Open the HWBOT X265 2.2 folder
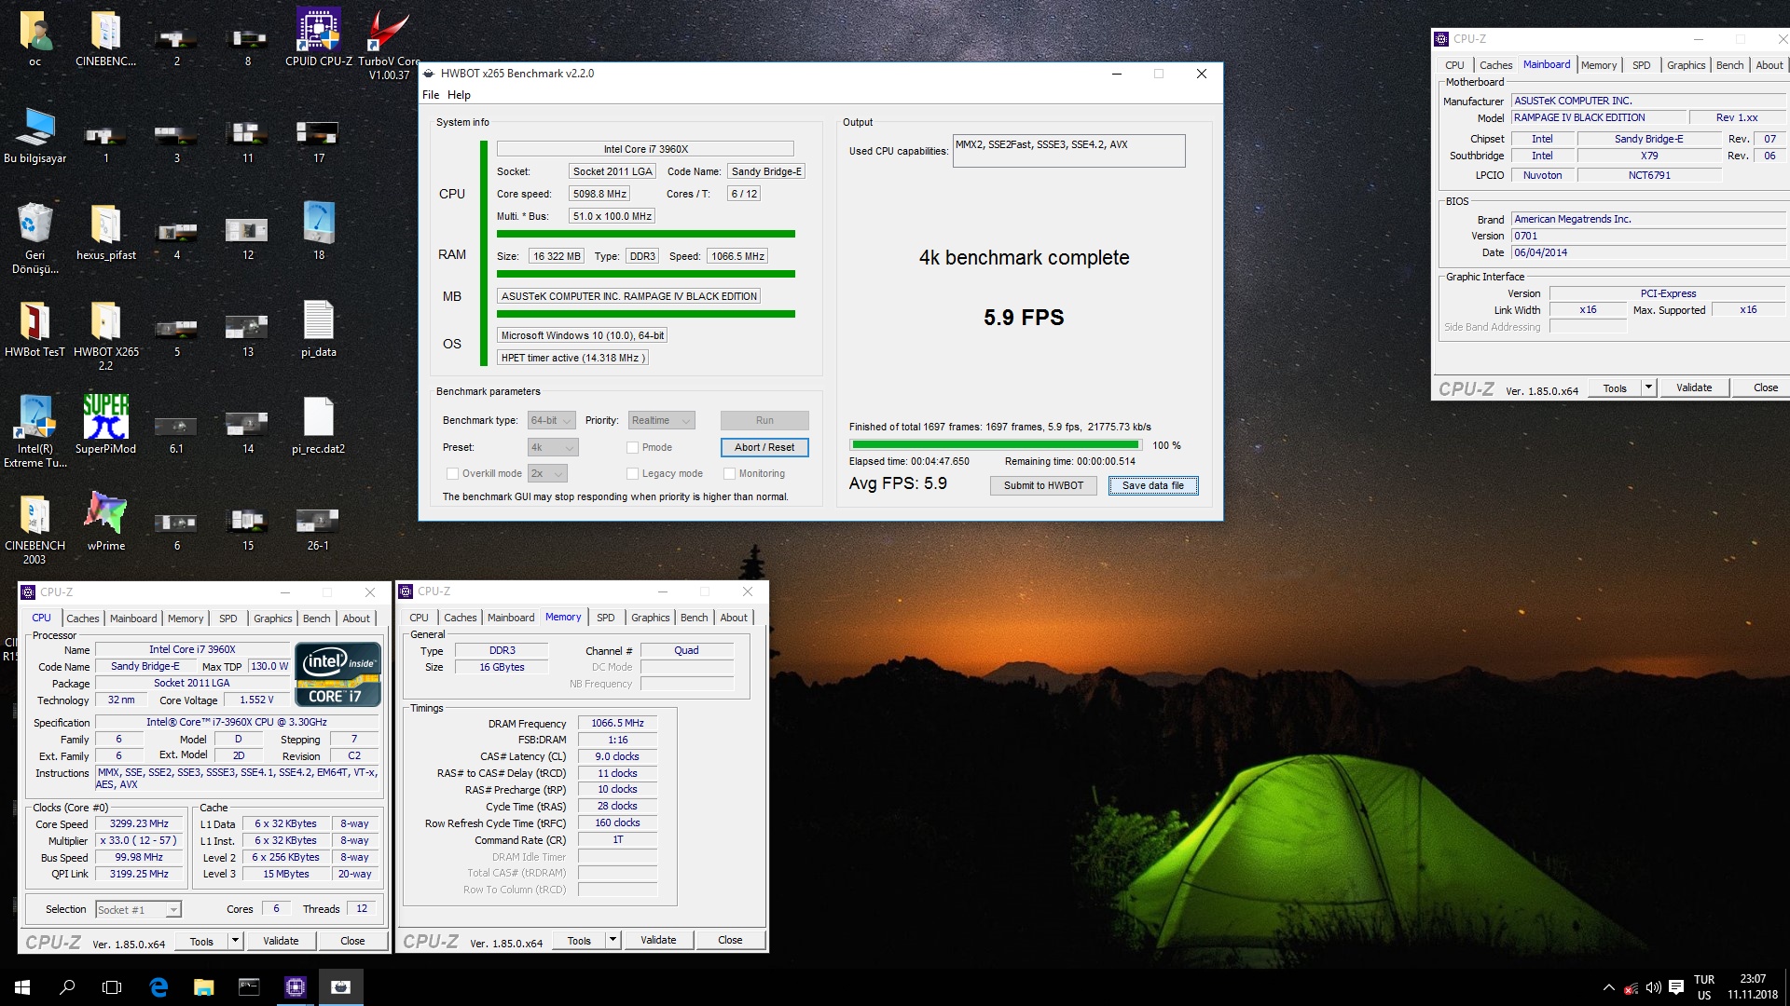Screen dimensions: 1790x1006 coord(105,335)
